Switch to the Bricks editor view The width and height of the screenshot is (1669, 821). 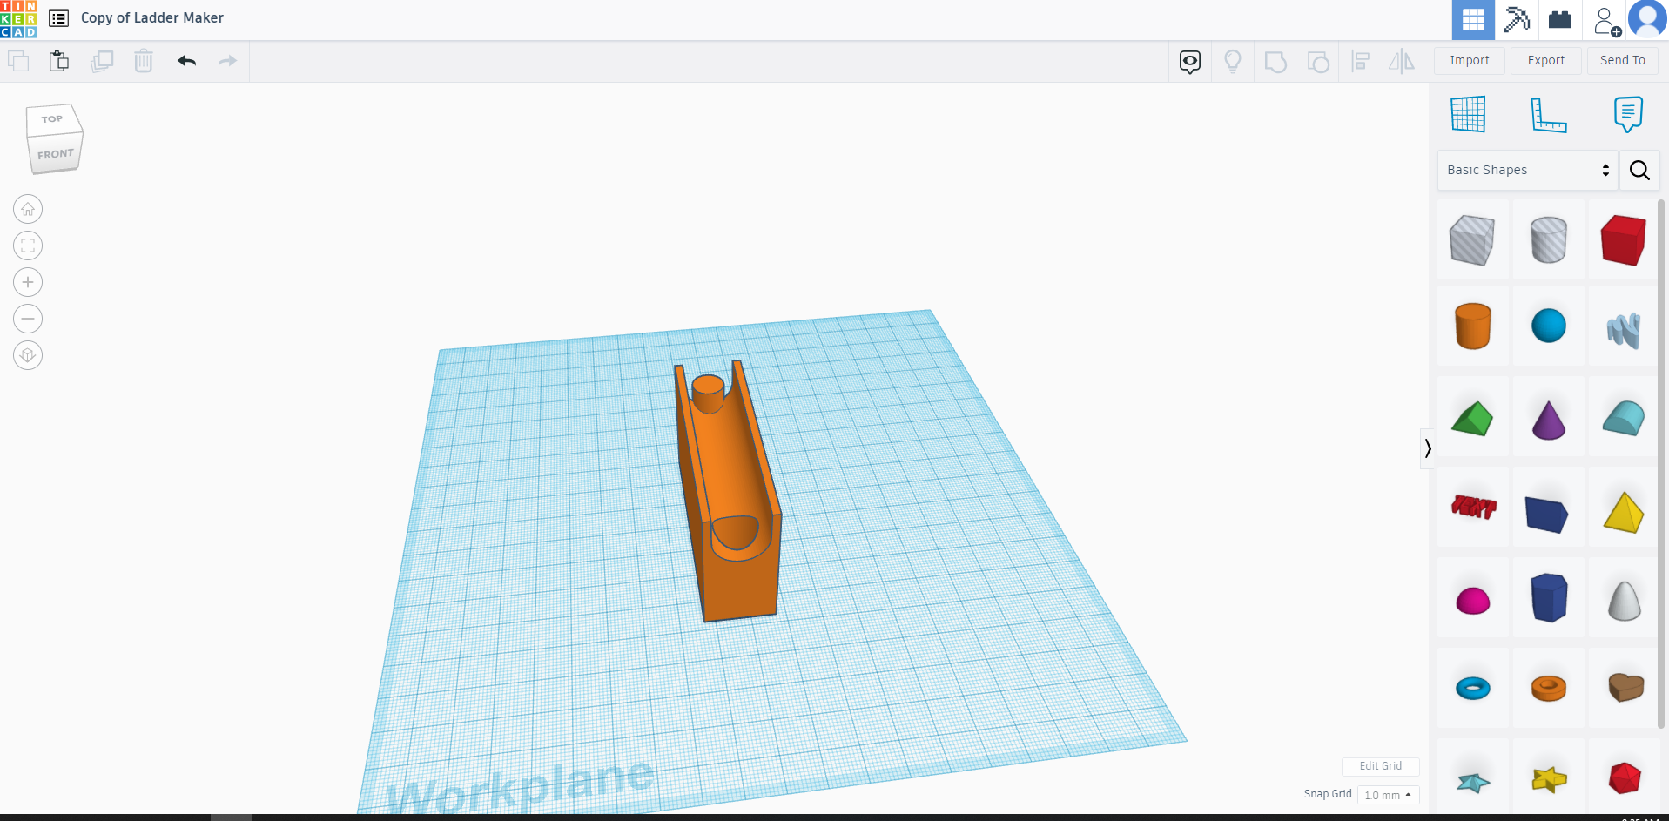(1560, 19)
